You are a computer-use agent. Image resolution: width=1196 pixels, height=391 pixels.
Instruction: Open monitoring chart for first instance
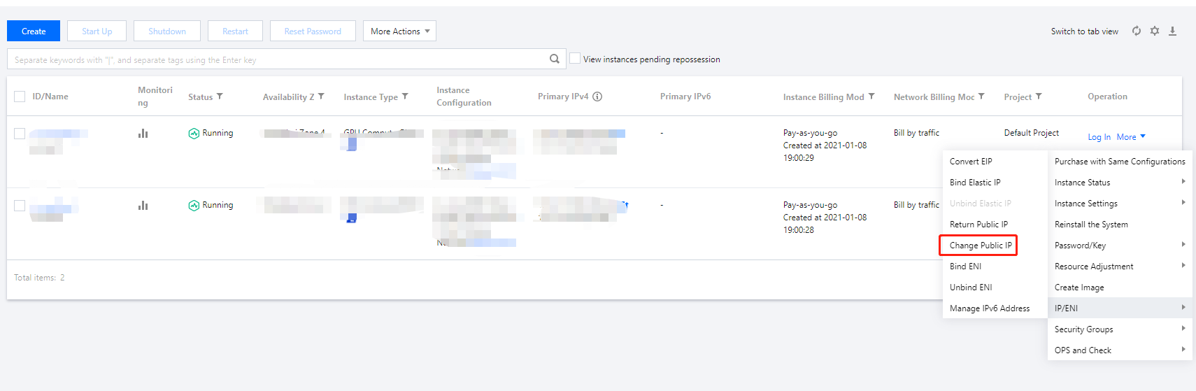(143, 133)
